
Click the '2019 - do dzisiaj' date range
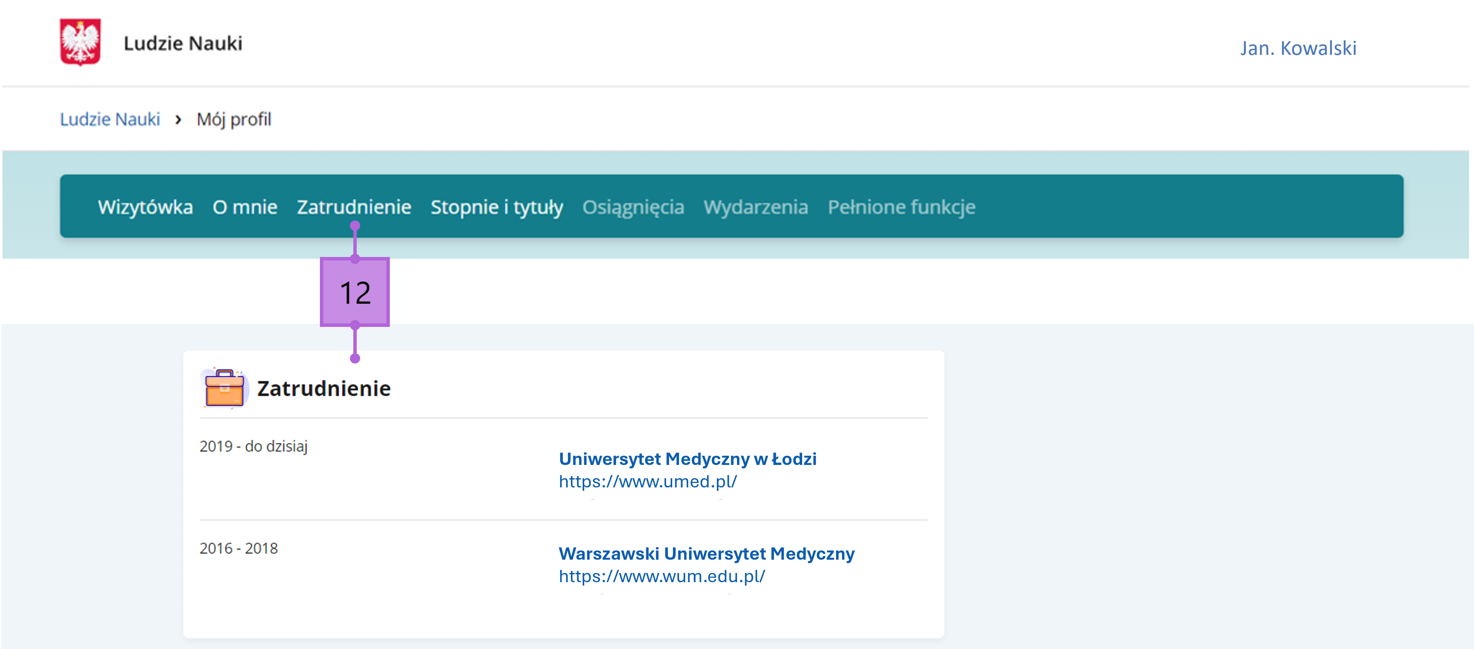pyautogui.click(x=253, y=446)
